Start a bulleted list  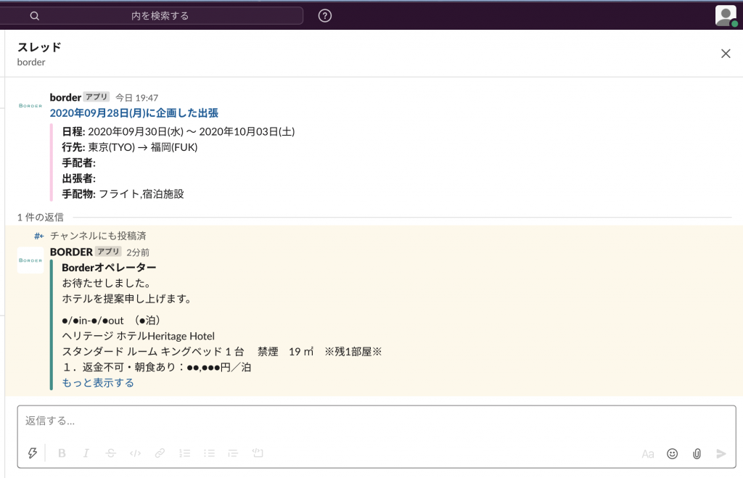pos(209,453)
